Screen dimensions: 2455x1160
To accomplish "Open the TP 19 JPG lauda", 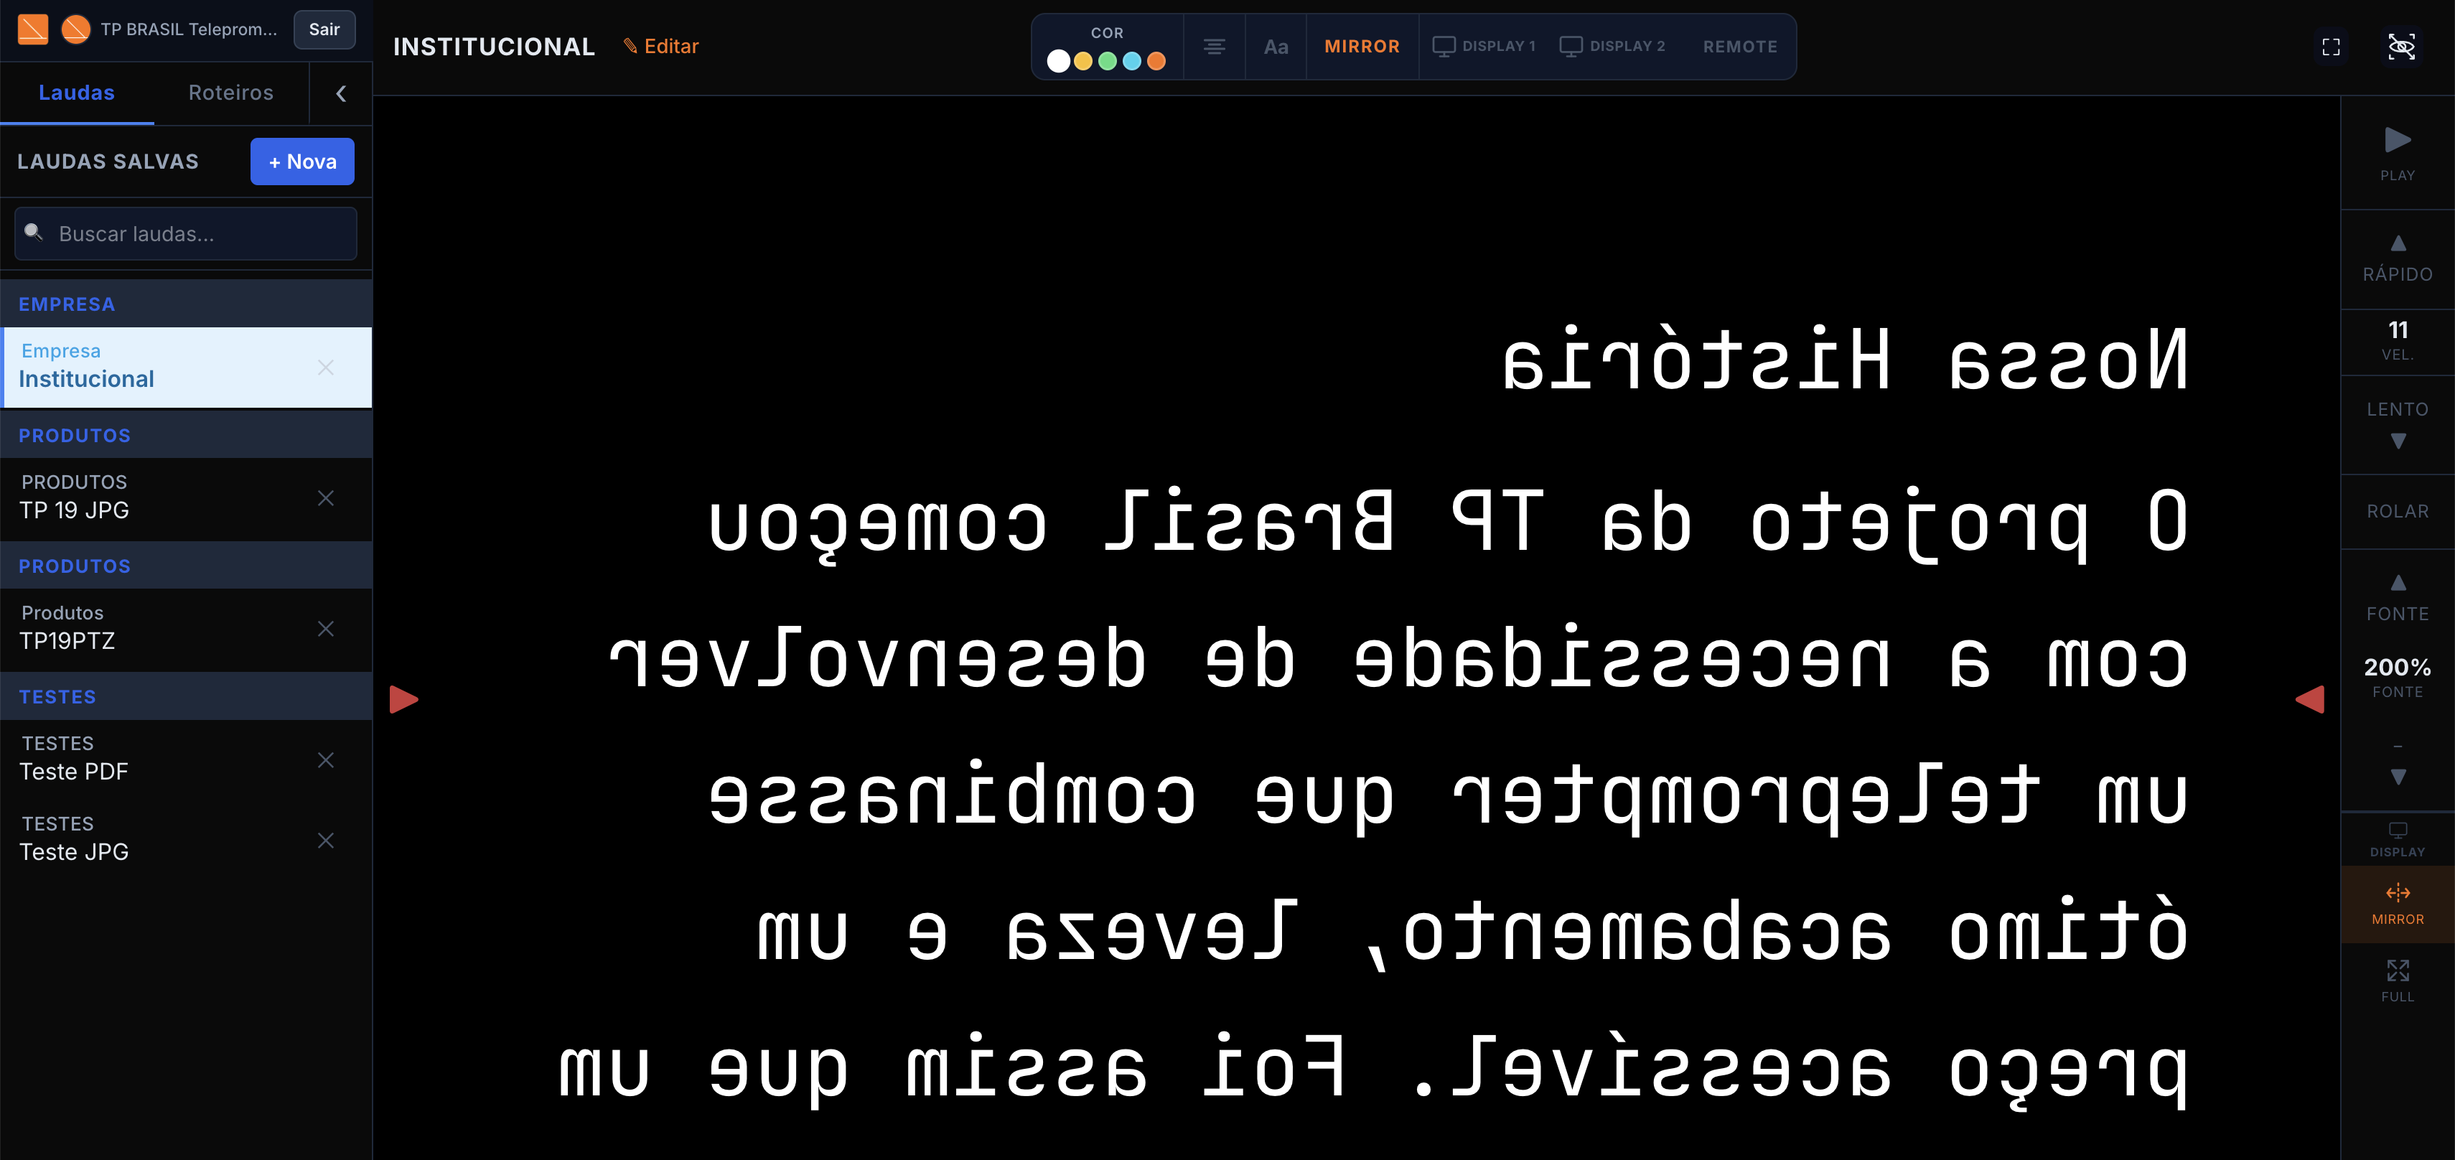I will [186, 497].
